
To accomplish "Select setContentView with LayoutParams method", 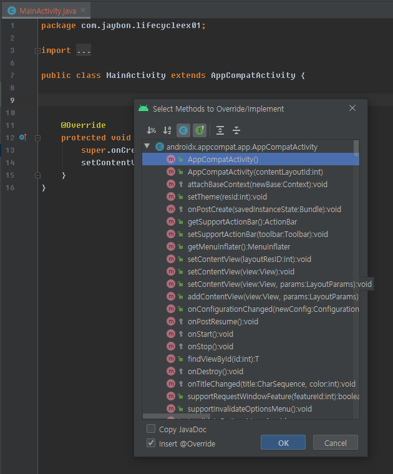I will tap(251, 284).
